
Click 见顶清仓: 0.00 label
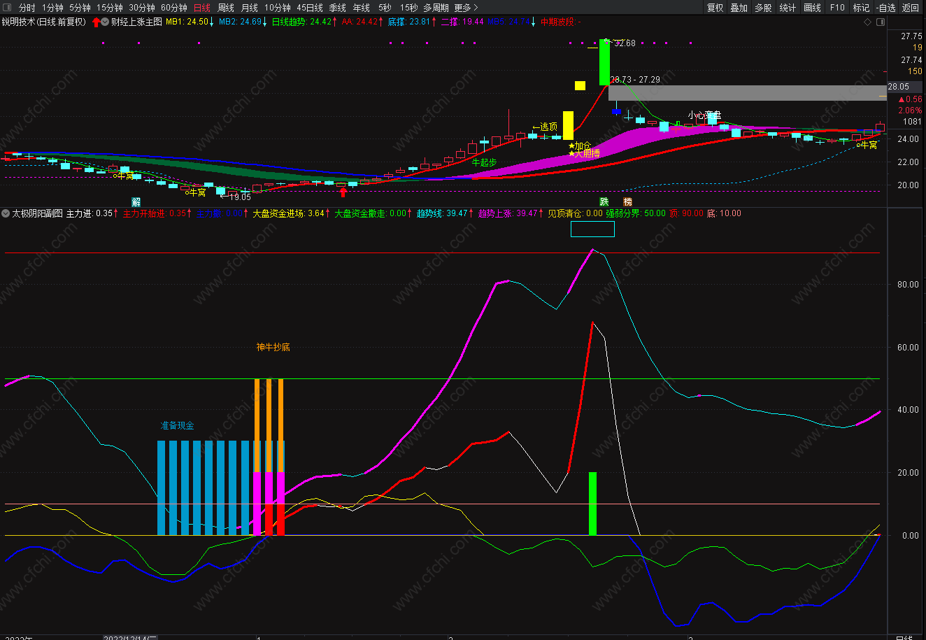coord(575,213)
